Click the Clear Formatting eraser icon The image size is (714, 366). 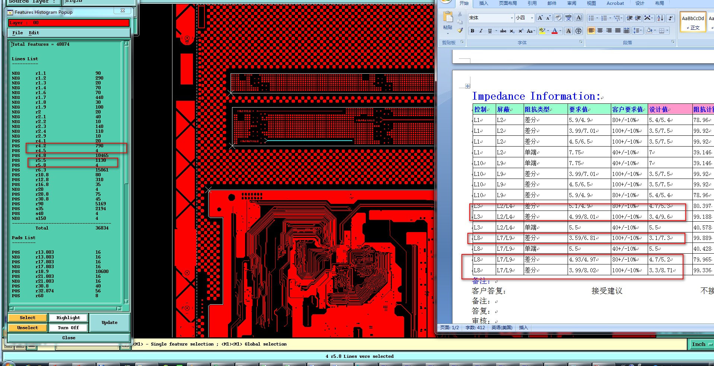pos(558,17)
